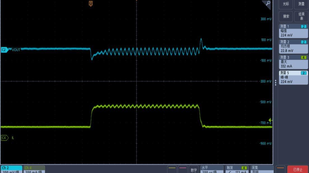309x173 pixels.
Task: Click the IL waveform label
Action: [x=13, y=138]
